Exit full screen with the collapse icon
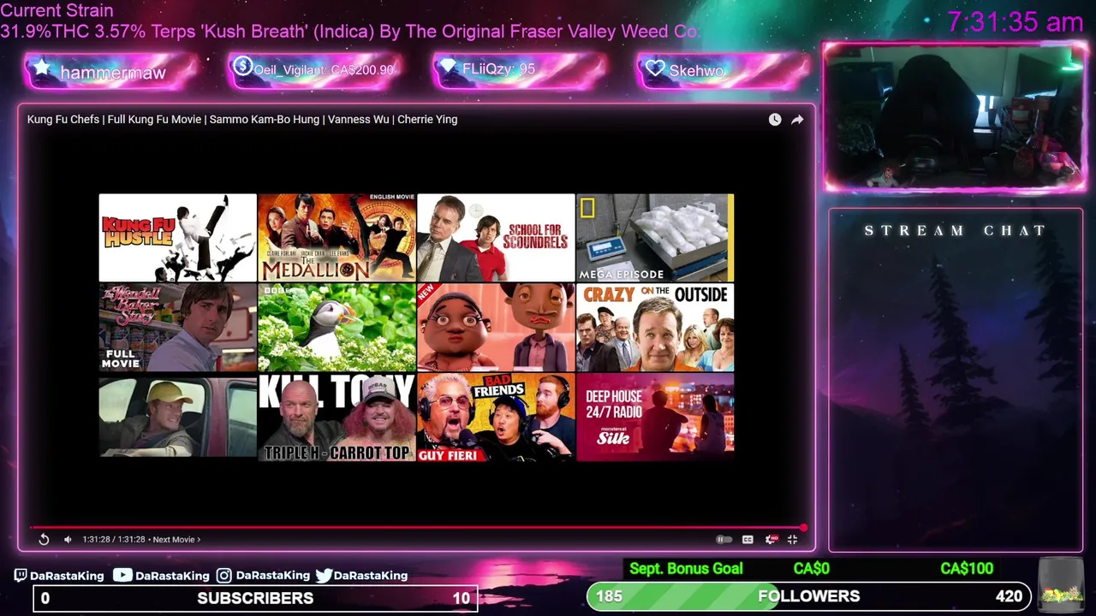 pos(792,539)
